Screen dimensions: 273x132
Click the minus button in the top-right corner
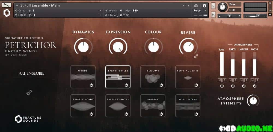pyautogui.click(x=270, y=7)
